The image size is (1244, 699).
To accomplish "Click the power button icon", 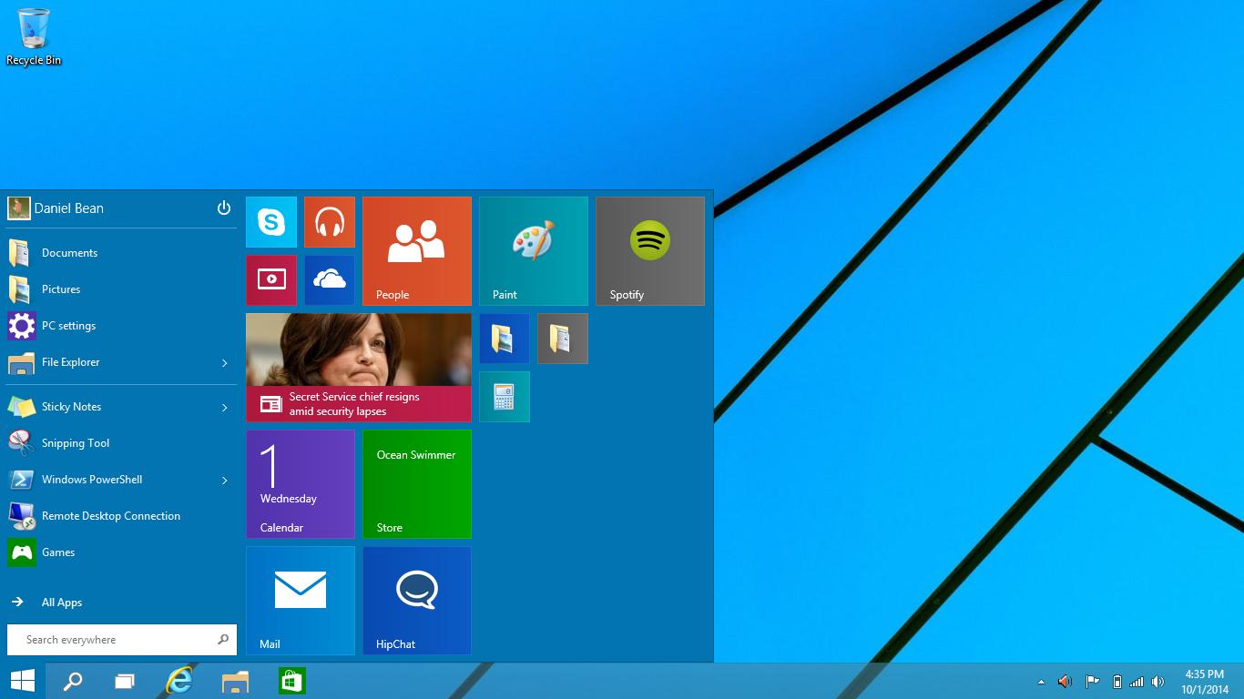I will point(224,208).
